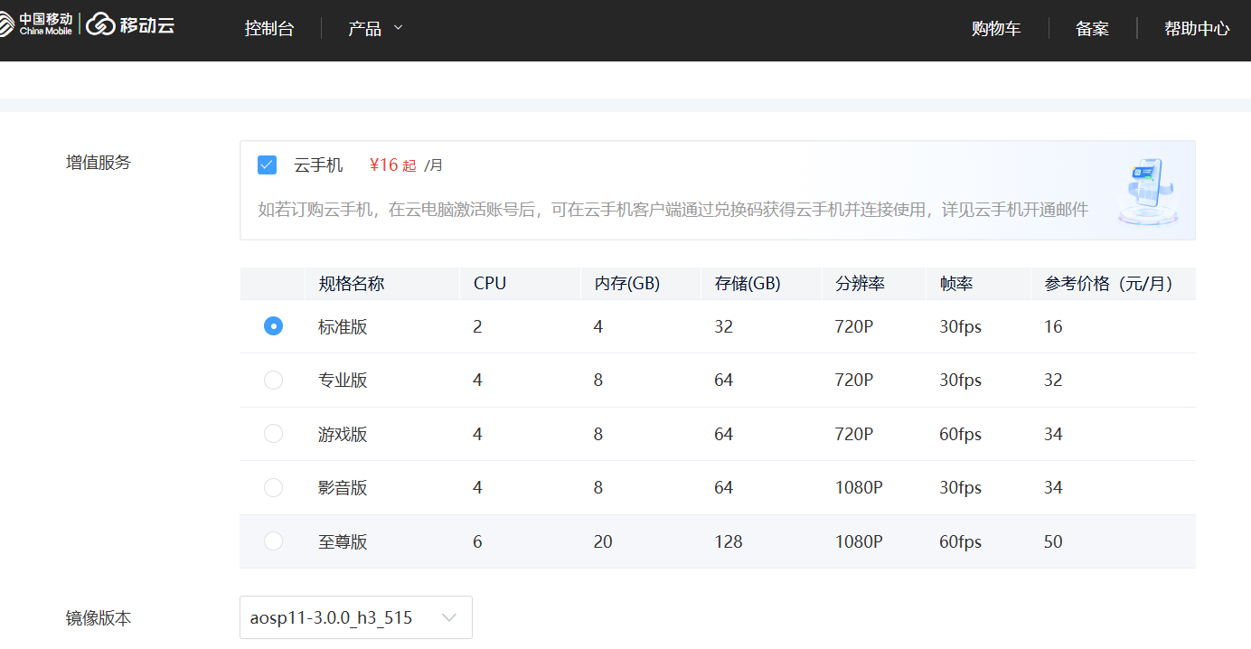Click the 标准版 storage value 32

pos(723,326)
